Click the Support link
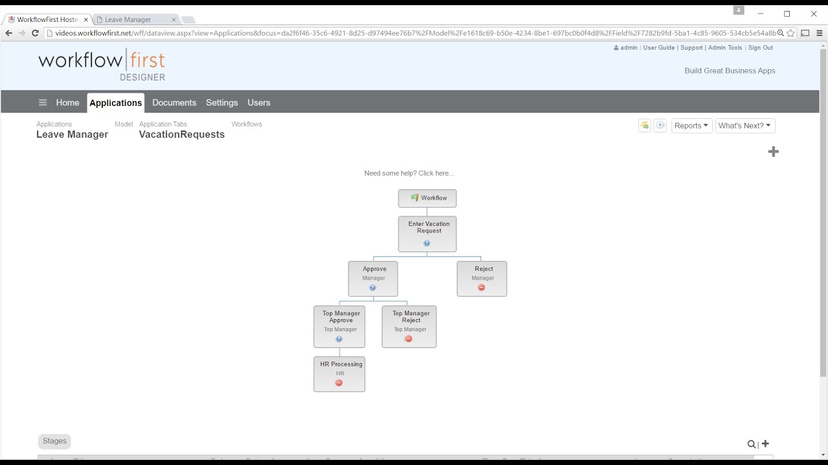Screen dimensions: 828x465 pos(692,48)
